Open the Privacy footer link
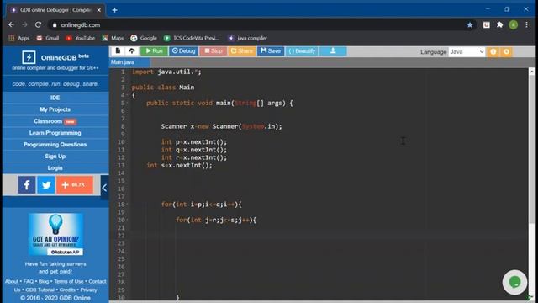The height and width of the screenshot is (303, 538). pos(88,290)
